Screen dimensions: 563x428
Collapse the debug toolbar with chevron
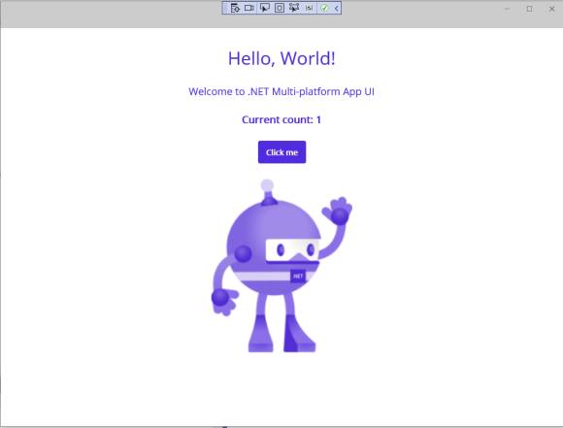(x=337, y=8)
